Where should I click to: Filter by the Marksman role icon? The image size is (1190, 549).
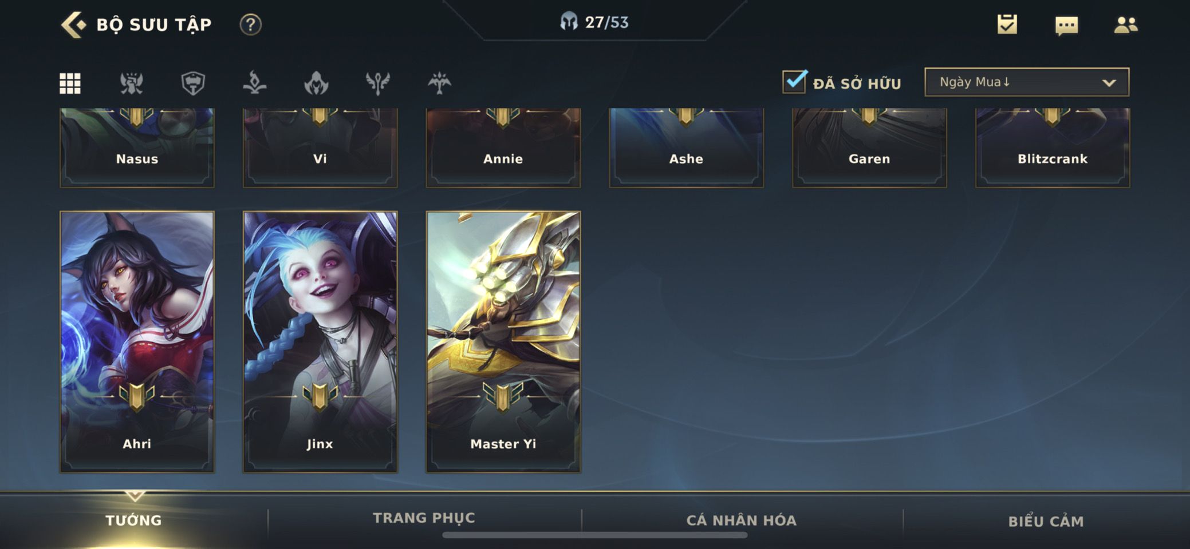point(439,83)
